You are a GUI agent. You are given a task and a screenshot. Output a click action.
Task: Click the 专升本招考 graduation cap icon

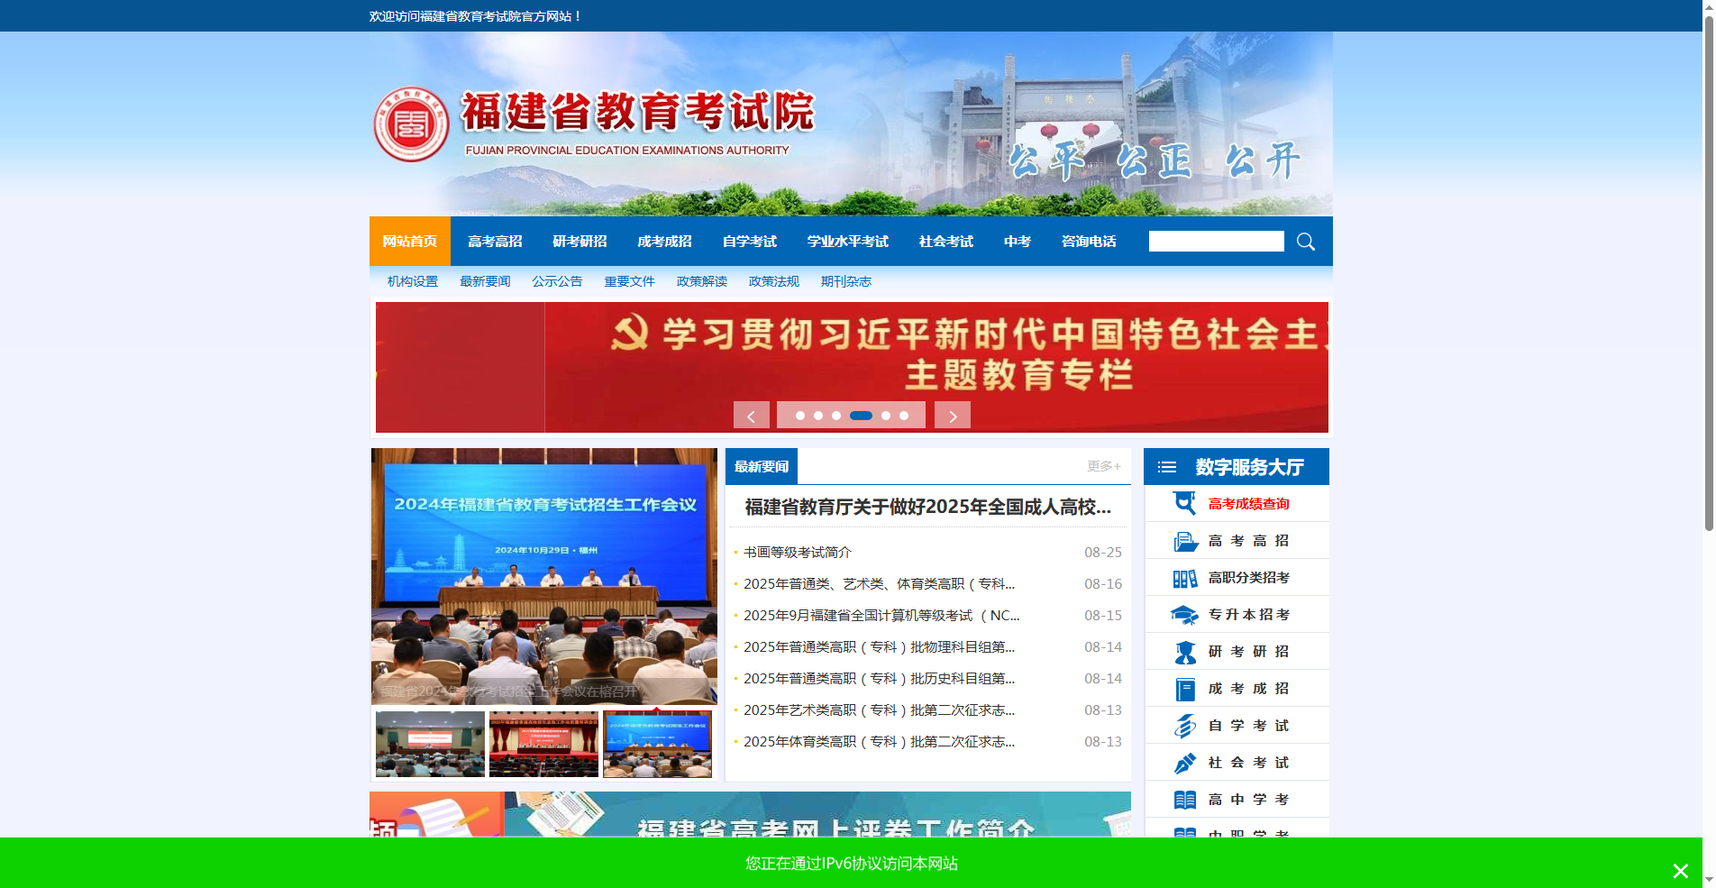tap(1184, 614)
